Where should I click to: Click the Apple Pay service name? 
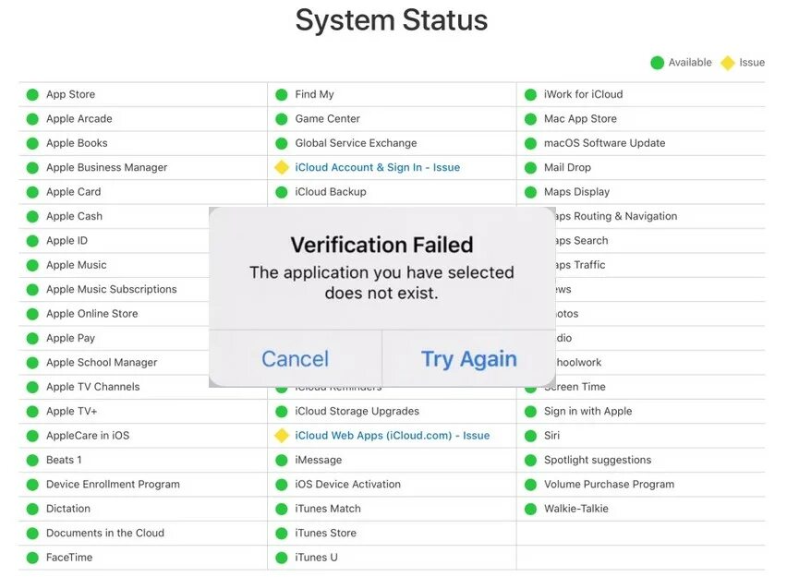(x=70, y=338)
